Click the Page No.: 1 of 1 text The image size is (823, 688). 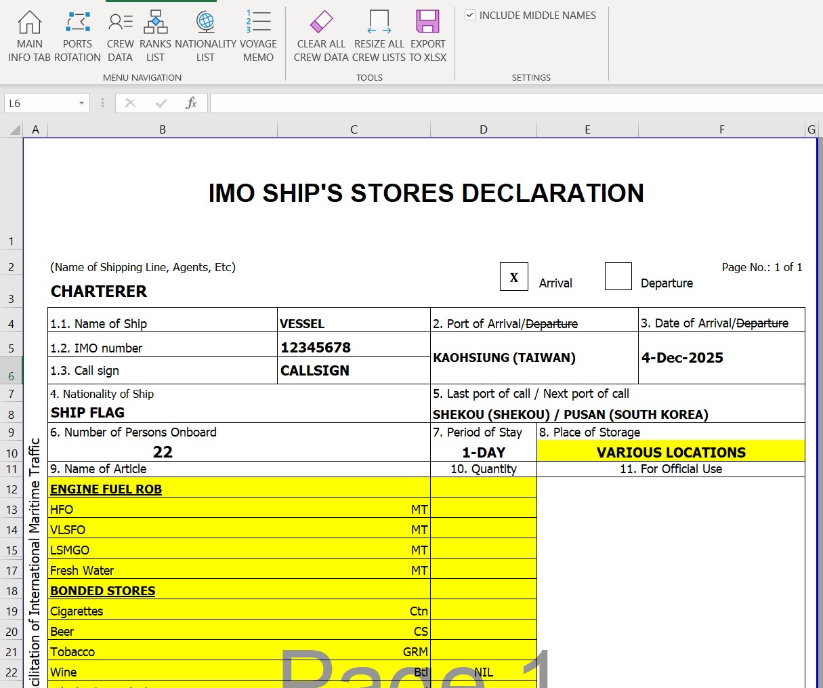point(762,267)
